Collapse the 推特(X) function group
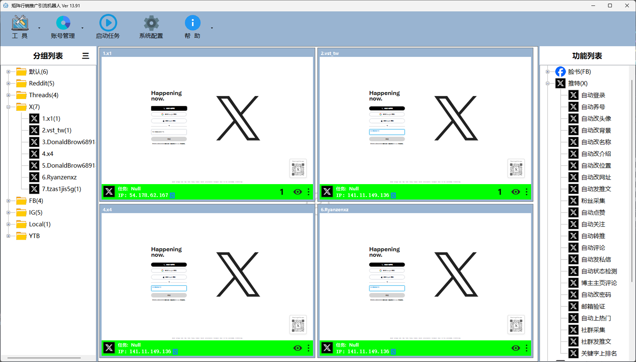Viewport: 636px width, 362px height. pos(548,84)
